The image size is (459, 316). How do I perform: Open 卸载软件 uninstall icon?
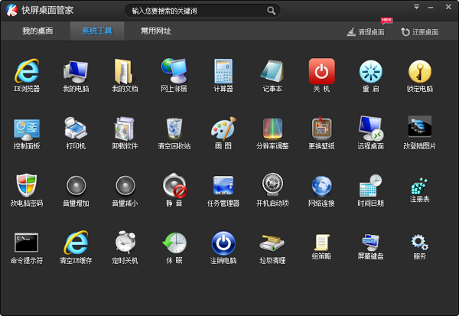pyautogui.click(x=125, y=129)
